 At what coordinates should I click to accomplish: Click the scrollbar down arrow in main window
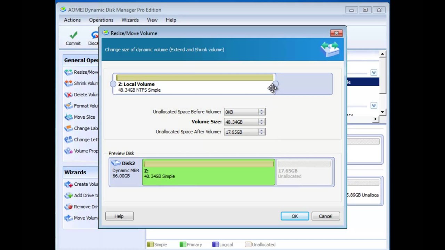click(382, 112)
